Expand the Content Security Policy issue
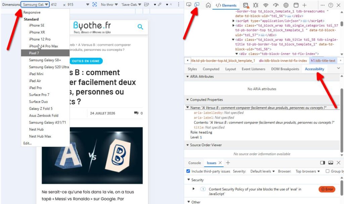The image size is (344, 204). coord(193,189)
